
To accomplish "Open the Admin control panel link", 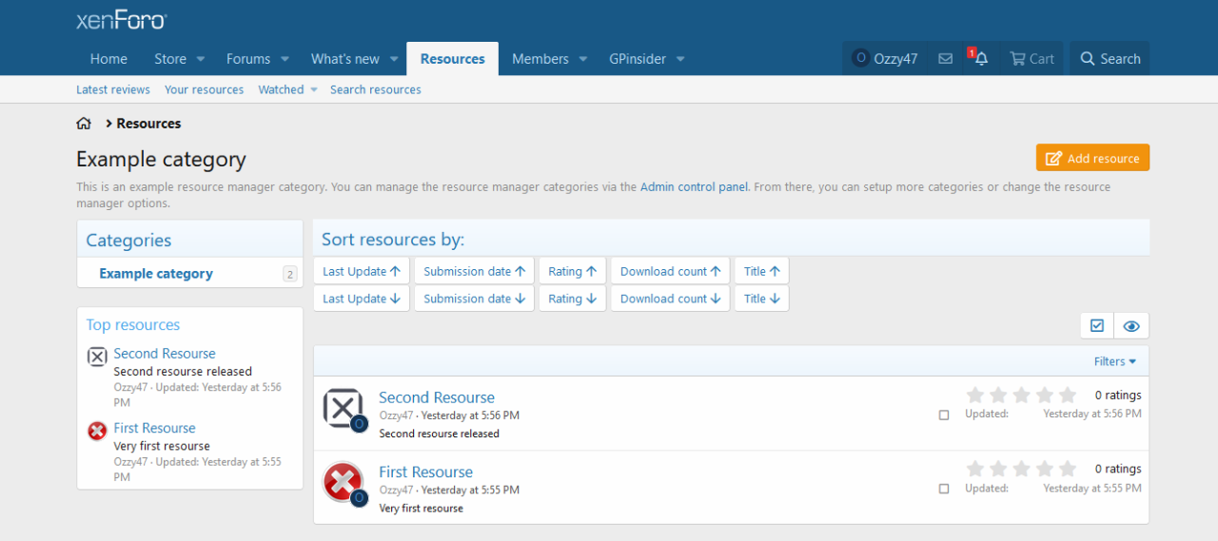I will [x=694, y=187].
